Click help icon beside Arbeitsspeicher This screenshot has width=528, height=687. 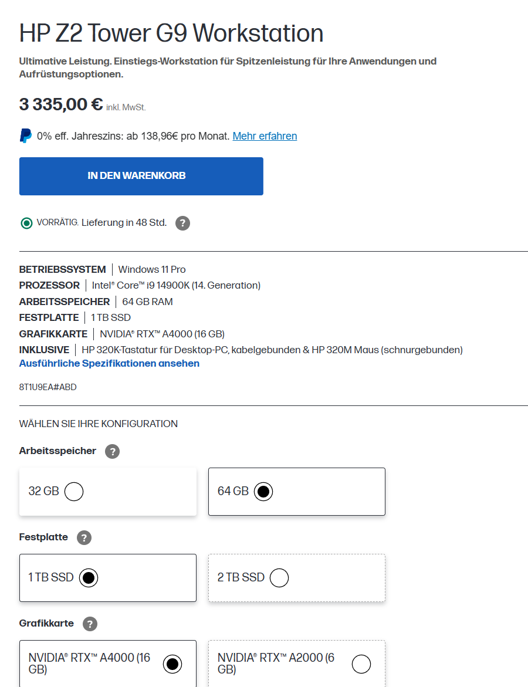pyautogui.click(x=112, y=451)
